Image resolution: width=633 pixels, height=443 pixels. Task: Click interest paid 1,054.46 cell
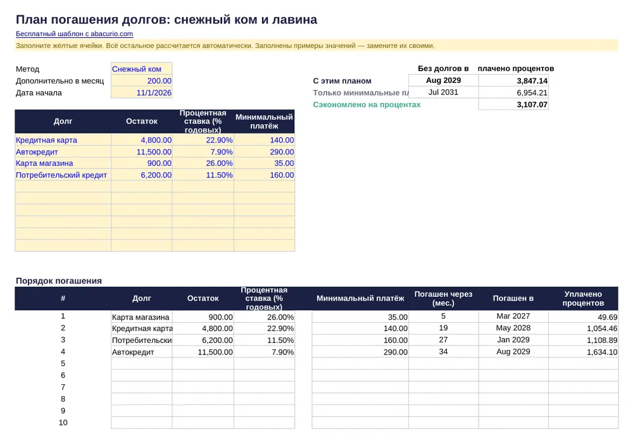[x=583, y=328]
